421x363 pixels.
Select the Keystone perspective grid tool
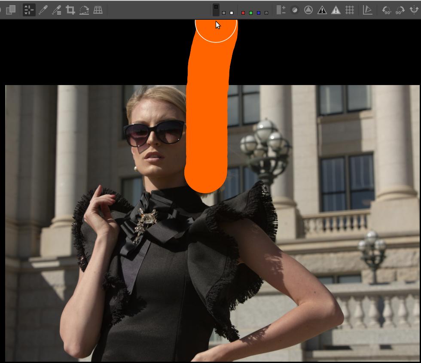pyautogui.click(x=98, y=10)
